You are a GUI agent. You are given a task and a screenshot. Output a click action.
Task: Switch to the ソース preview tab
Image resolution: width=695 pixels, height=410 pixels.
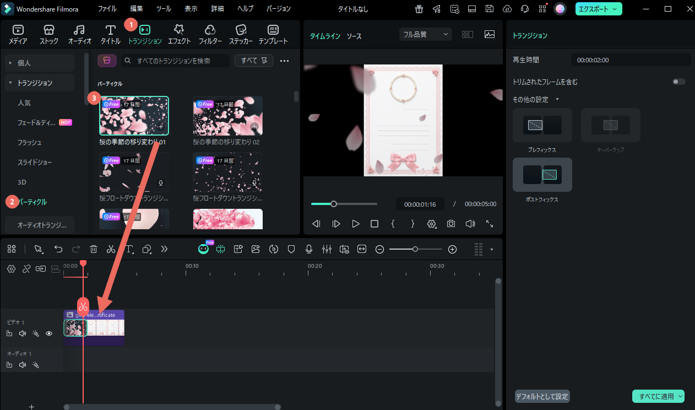point(354,36)
